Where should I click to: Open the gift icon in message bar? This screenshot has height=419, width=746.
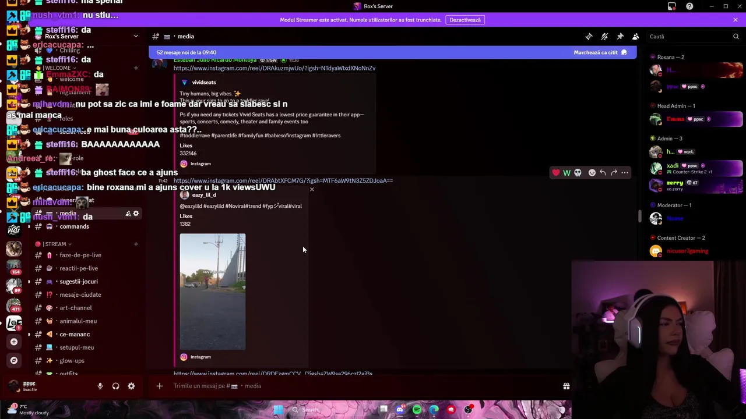coord(566,386)
